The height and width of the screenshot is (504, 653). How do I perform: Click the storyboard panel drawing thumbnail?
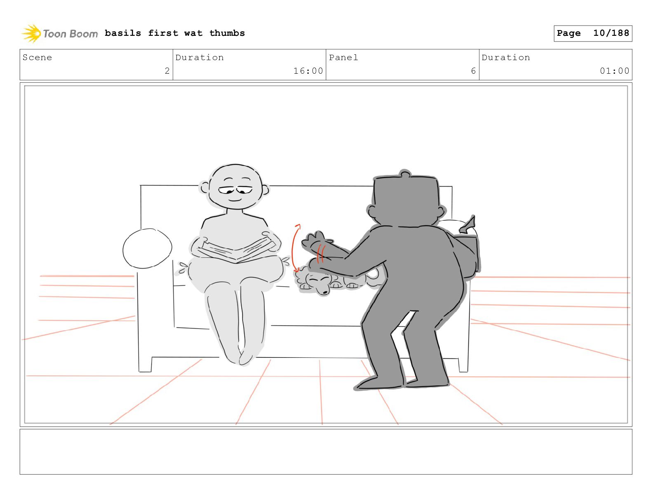(326, 254)
